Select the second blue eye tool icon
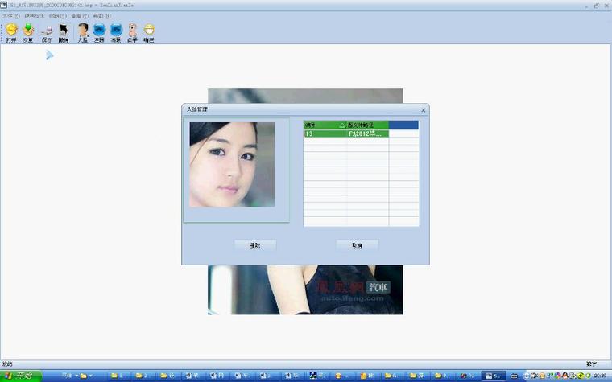 click(x=116, y=33)
